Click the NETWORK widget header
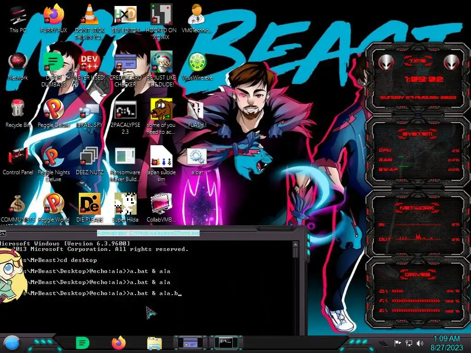The height and width of the screenshot is (353, 471). pyautogui.click(x=418, y=208)
